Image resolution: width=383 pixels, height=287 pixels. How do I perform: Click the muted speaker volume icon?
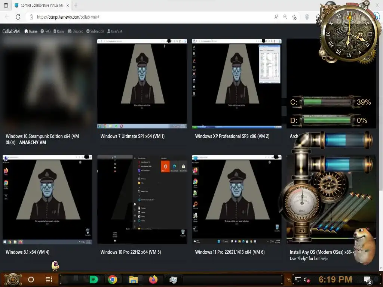[307, 280]
